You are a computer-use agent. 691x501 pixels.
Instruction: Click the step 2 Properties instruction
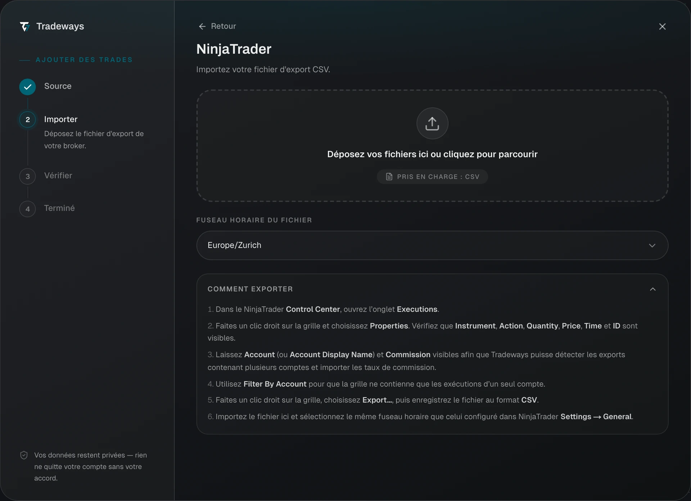[x=423, y=332]
